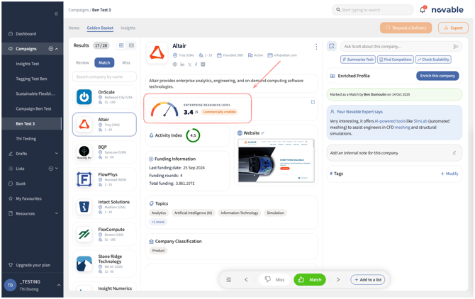Select the Stone Ridge Technology card

(x=104, y=264)
